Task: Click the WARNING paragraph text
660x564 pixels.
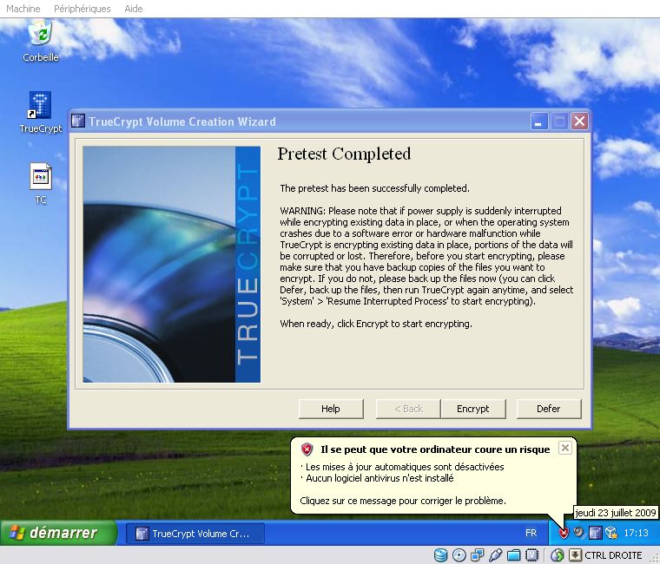Action: (x=426, y=256)
